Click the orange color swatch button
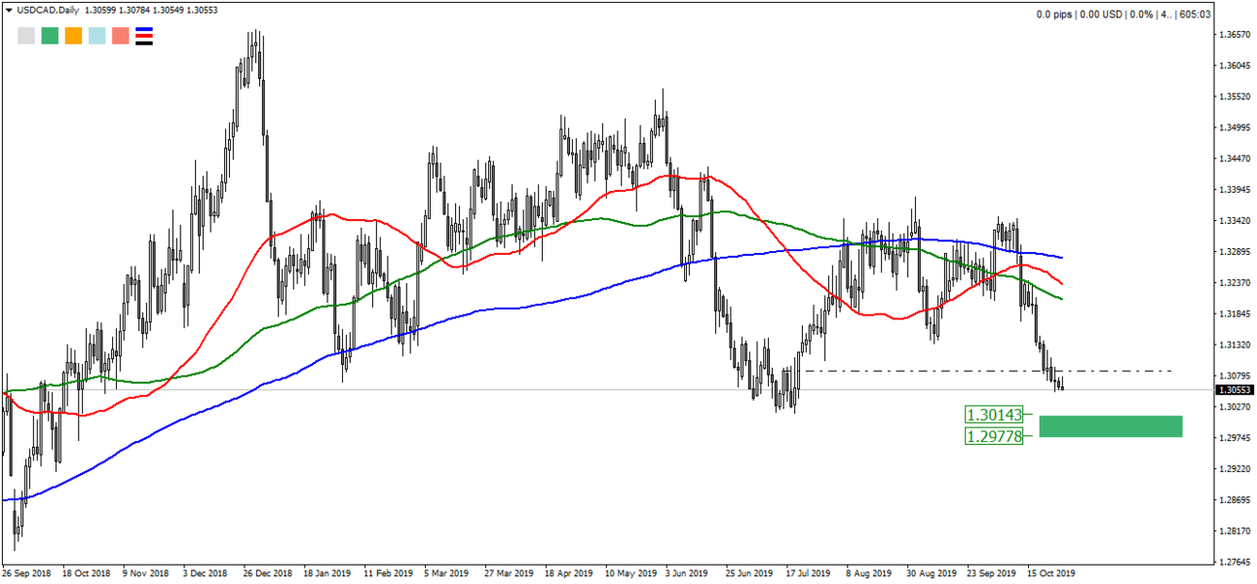Viewport: 1257px width, 584px height. click(73, 36)
